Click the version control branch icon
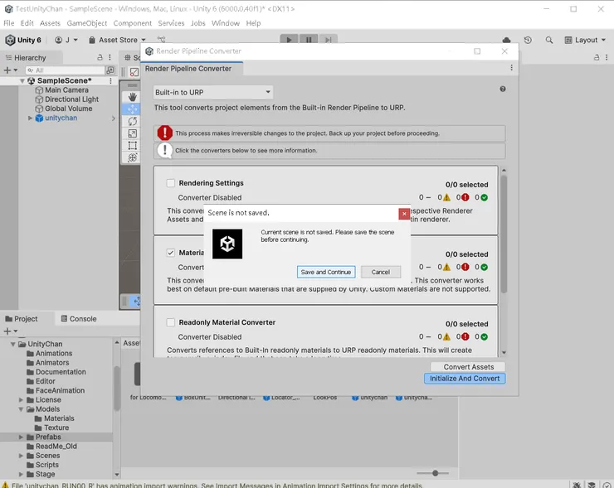This screenshot has width=614, height=488. tap(161, 40)
